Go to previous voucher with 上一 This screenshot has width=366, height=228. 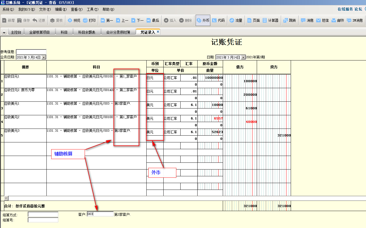click(x=122, y=20)
